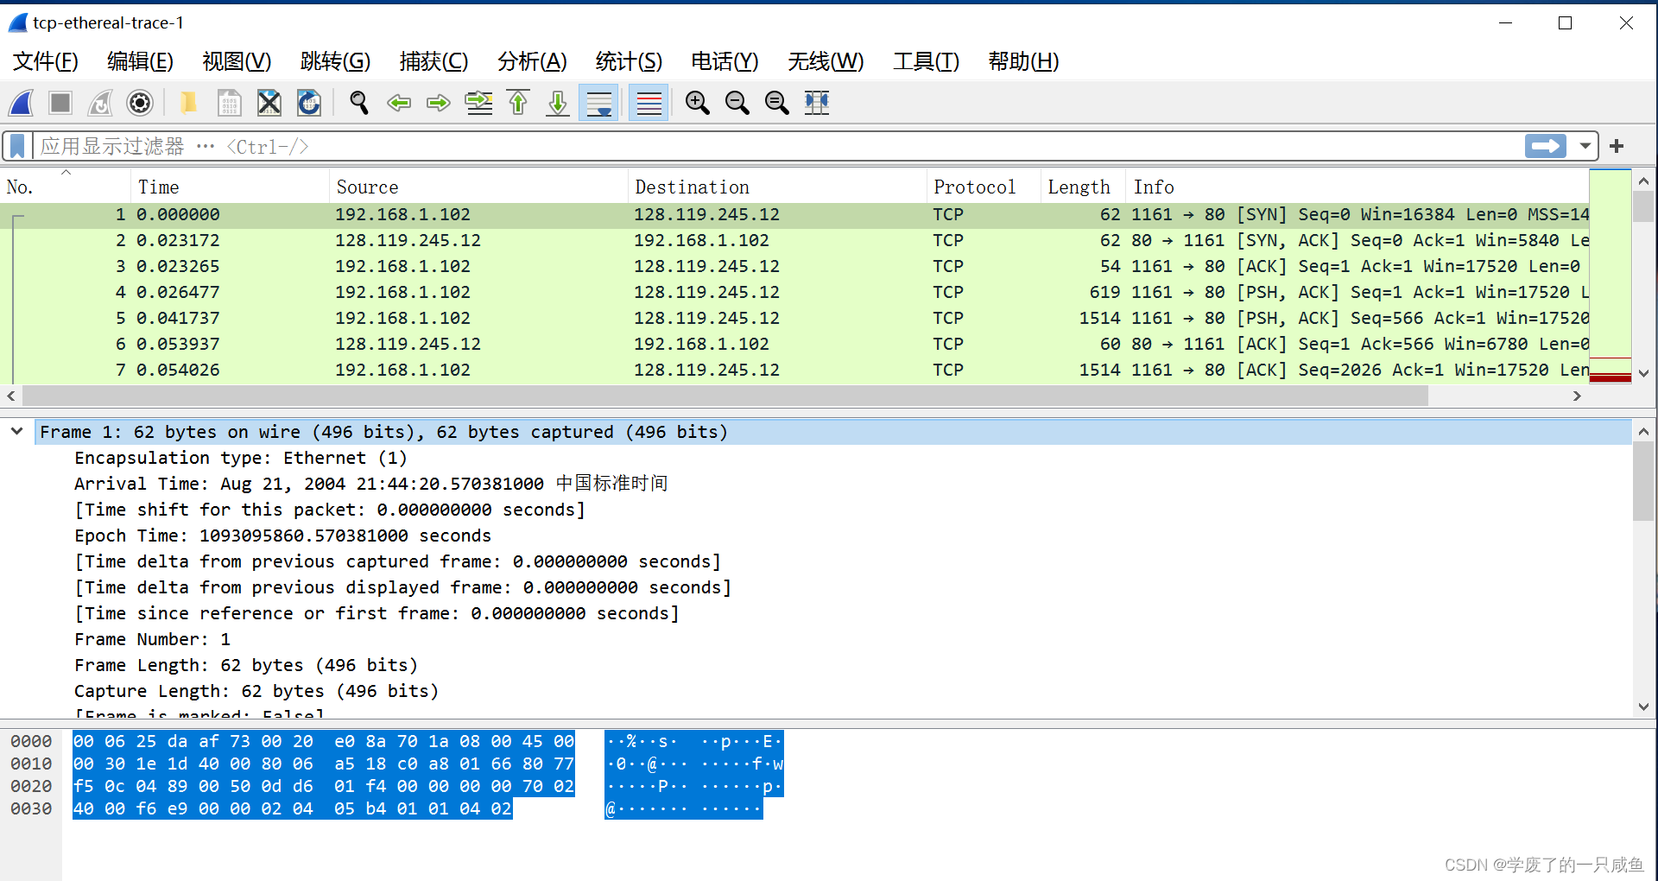Open the 编辑(E) menu
Viewport: 1658px width, 881px height.
click(140, 61)
